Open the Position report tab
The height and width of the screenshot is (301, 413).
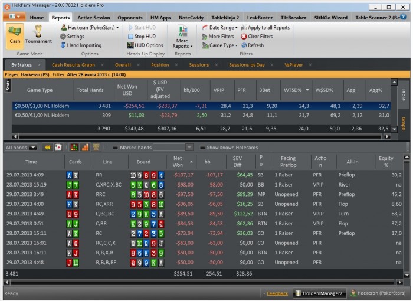[160, 65]
